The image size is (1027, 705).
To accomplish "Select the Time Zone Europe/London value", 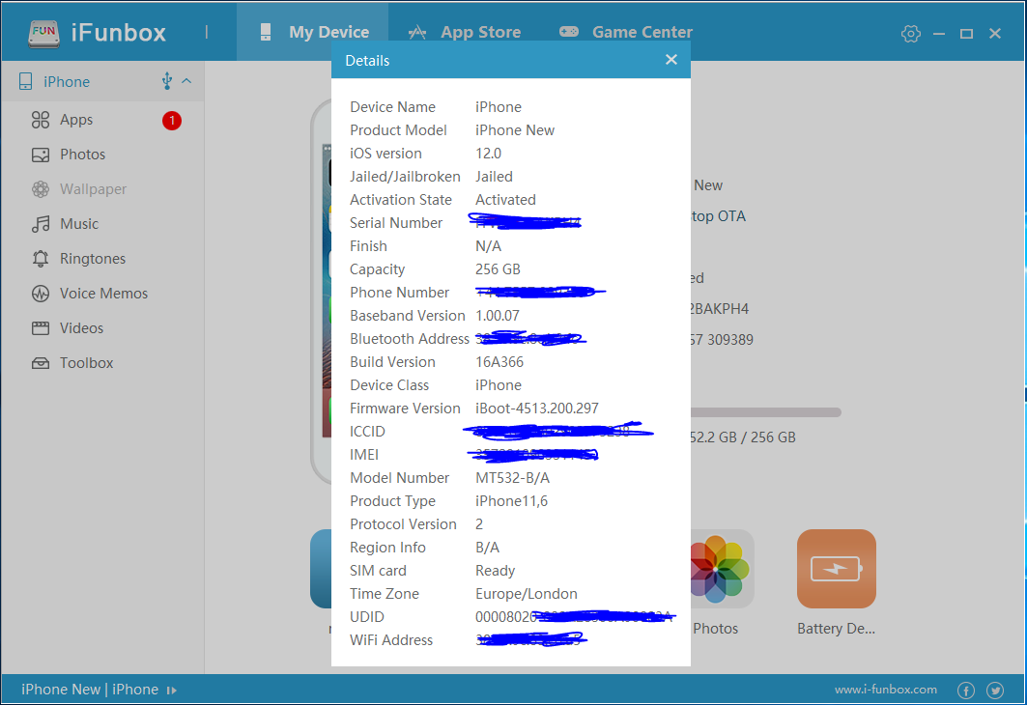I will coord(527,594).
